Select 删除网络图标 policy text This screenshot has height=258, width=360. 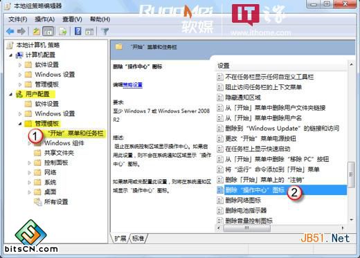tap(243, 200)
